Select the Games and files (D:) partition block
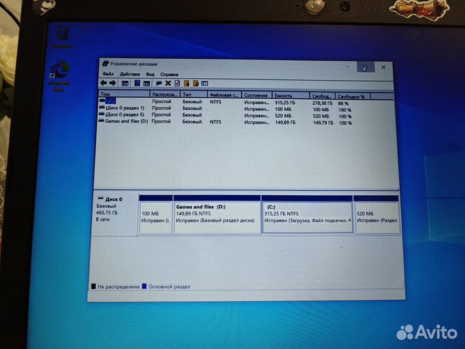This screenshot has height=349, width=465. [217, 215]
